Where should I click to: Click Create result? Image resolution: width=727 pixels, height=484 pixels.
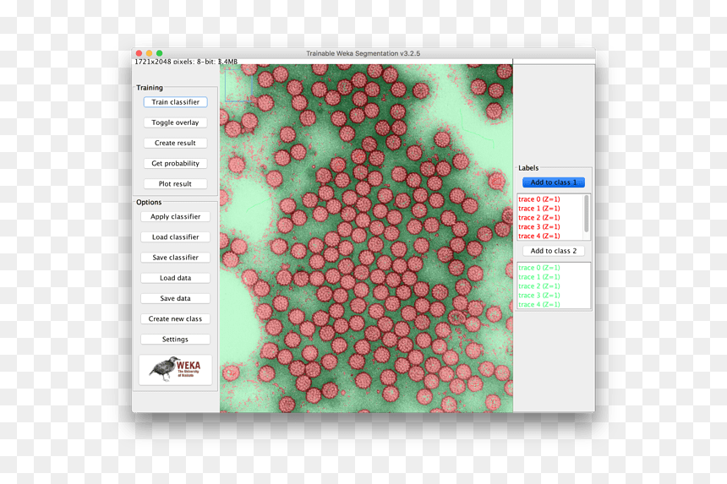click(175, 143)
